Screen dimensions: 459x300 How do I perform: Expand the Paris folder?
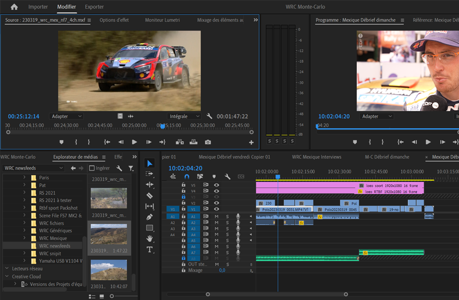[x=24, y=177]
